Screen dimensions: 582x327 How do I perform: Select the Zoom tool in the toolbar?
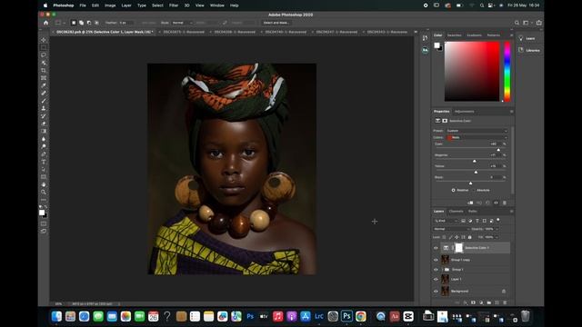pos(44,192)
